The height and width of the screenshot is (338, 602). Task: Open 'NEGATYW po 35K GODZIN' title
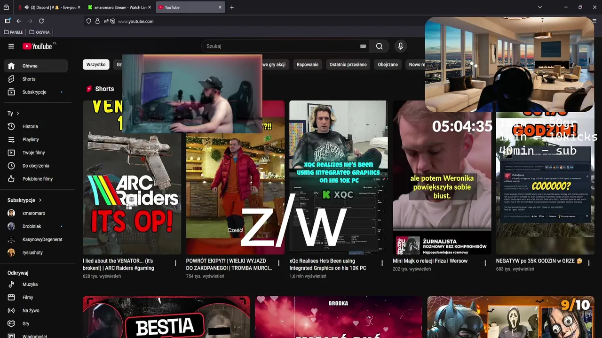[539, 261]
